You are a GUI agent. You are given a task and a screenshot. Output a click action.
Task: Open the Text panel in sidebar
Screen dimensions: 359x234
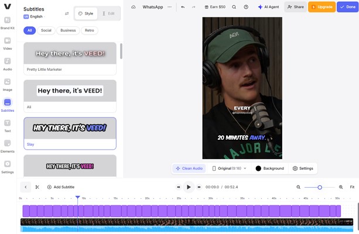tap(8, 126)
